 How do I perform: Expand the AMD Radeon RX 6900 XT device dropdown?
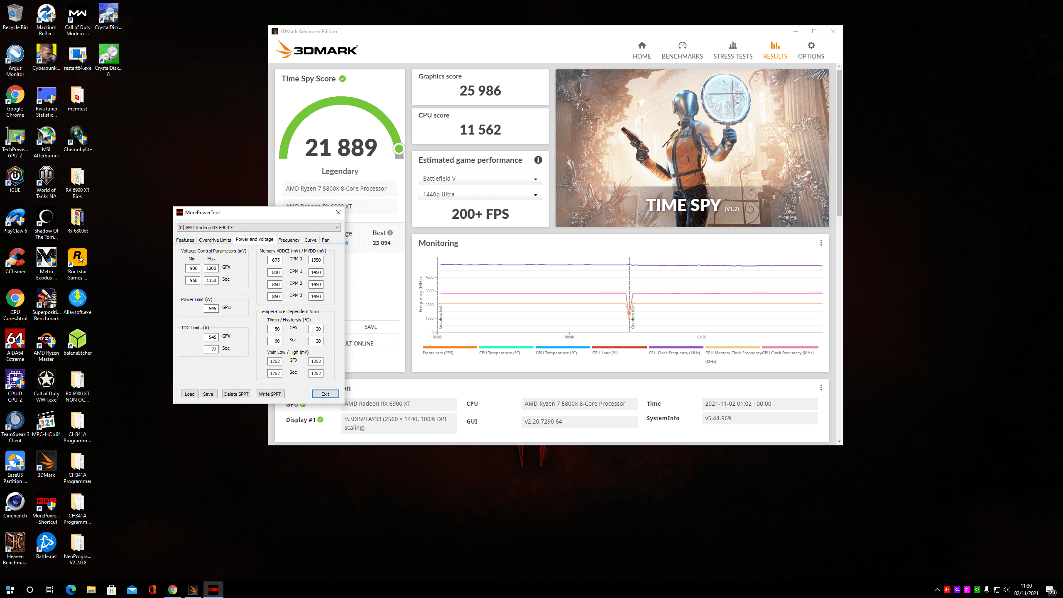tap(259, 228)
